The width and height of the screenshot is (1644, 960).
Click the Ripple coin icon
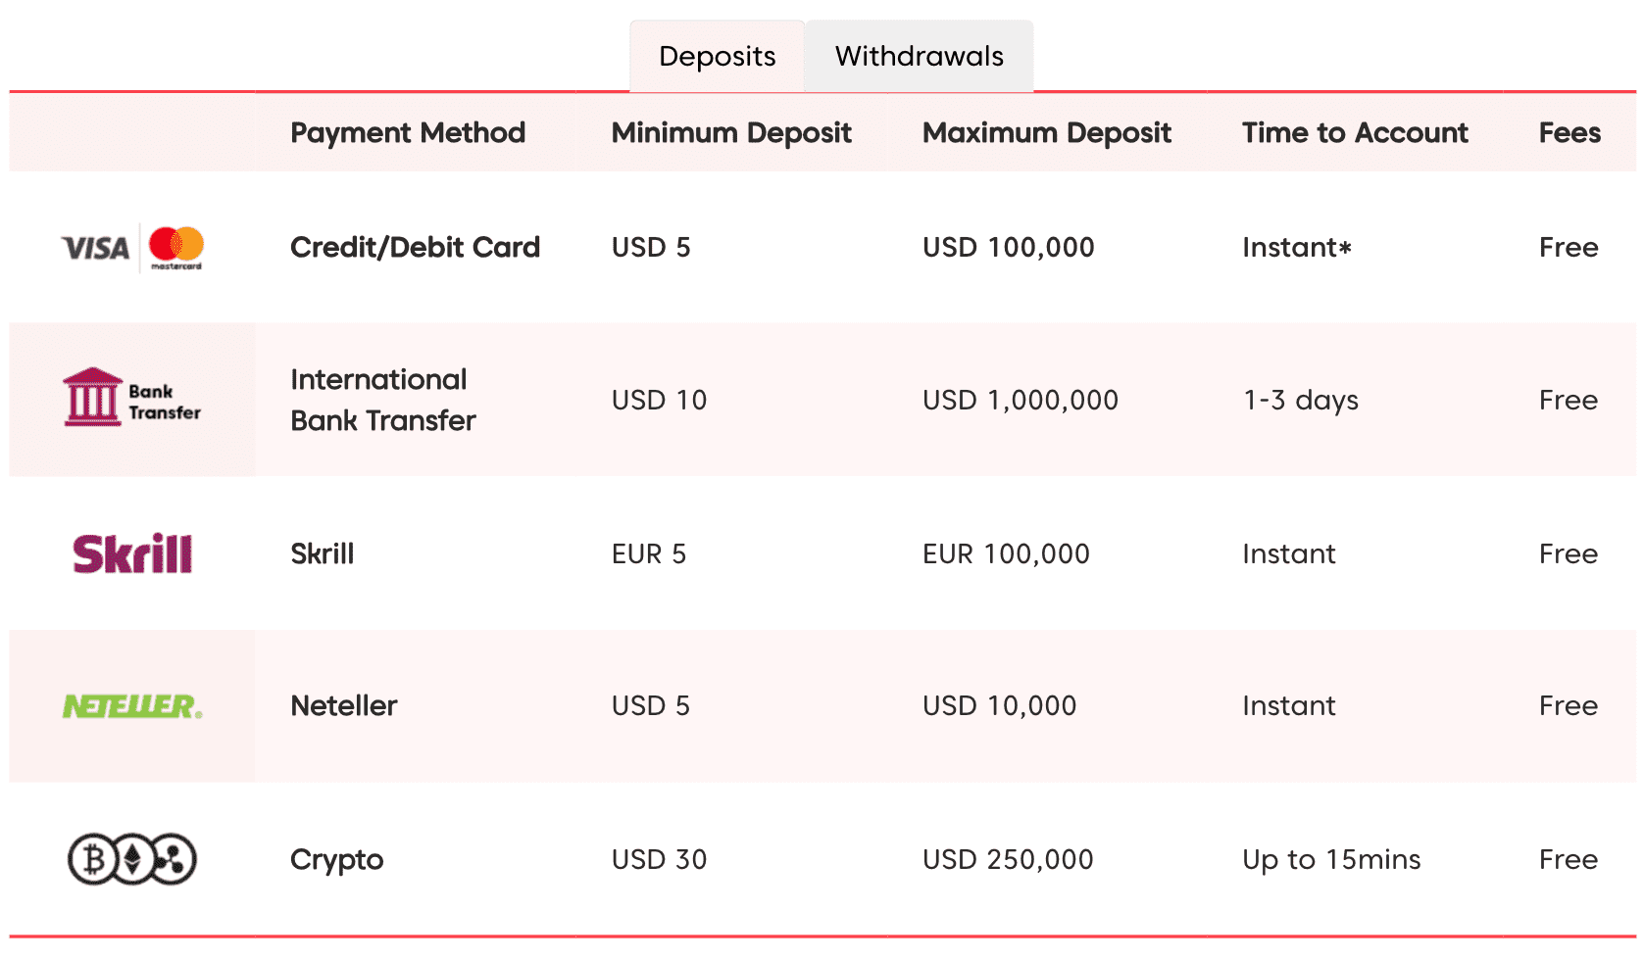pyautogui.click(x=173, y=860)
